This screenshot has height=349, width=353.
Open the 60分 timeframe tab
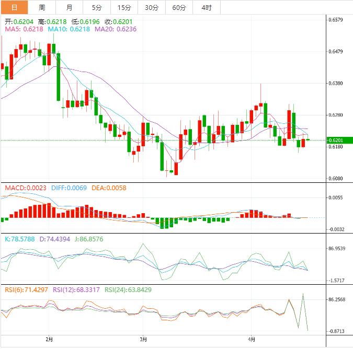pos(179,7)
